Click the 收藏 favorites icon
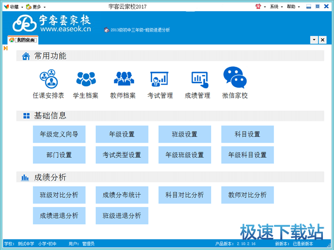 (x=7, y=7)
